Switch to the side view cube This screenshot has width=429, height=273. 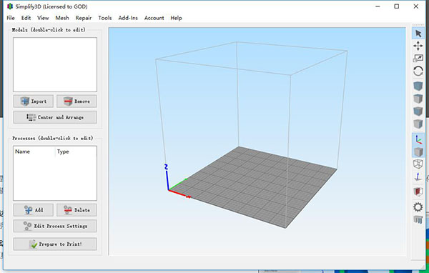[x=418, y=124]
